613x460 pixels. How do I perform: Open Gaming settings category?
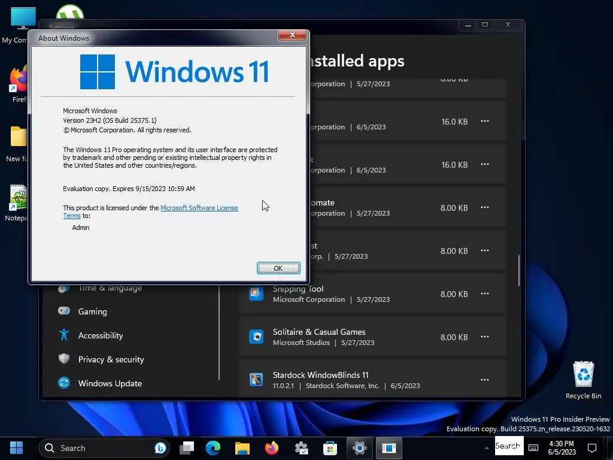[92, 311]
